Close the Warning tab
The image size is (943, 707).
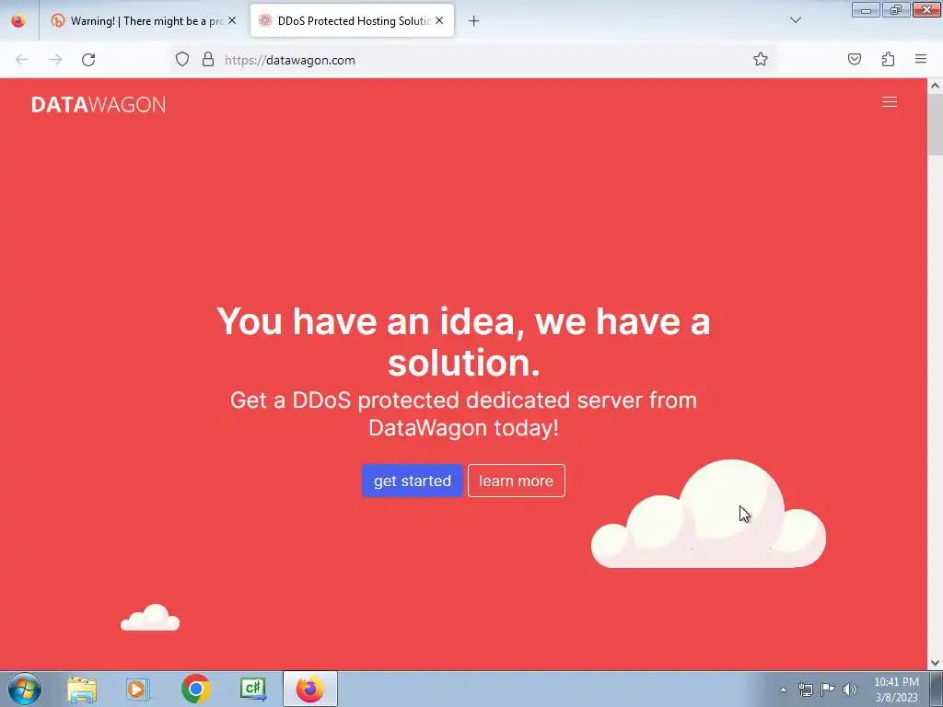coord(232,20)
